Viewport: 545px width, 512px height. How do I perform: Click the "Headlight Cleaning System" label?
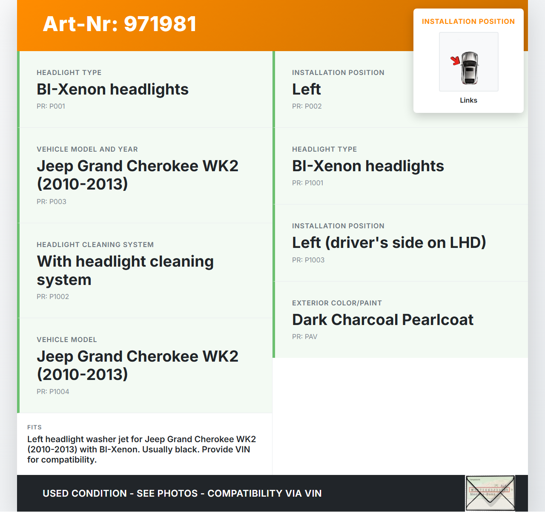click(x=95, y=245)
